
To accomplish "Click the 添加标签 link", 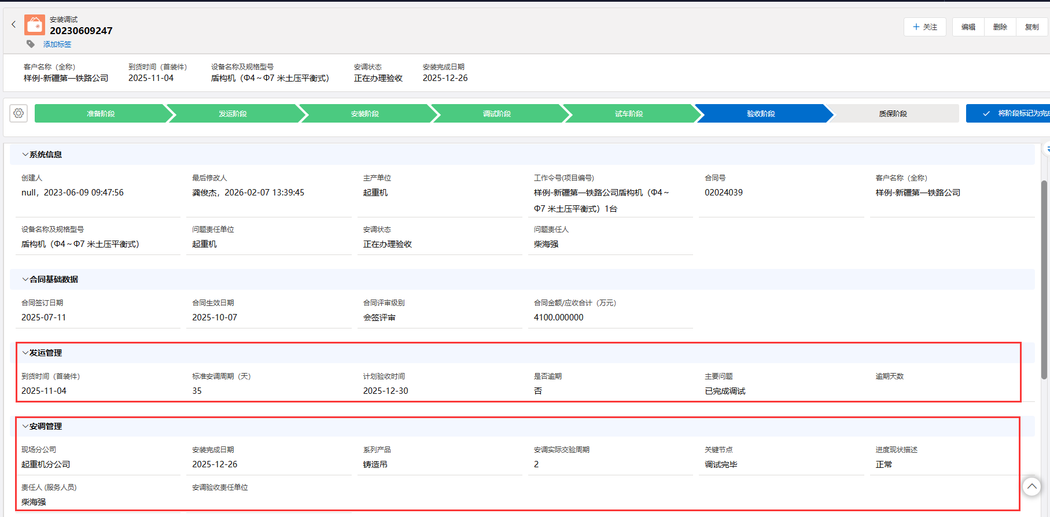I will (x=57, y=45).
